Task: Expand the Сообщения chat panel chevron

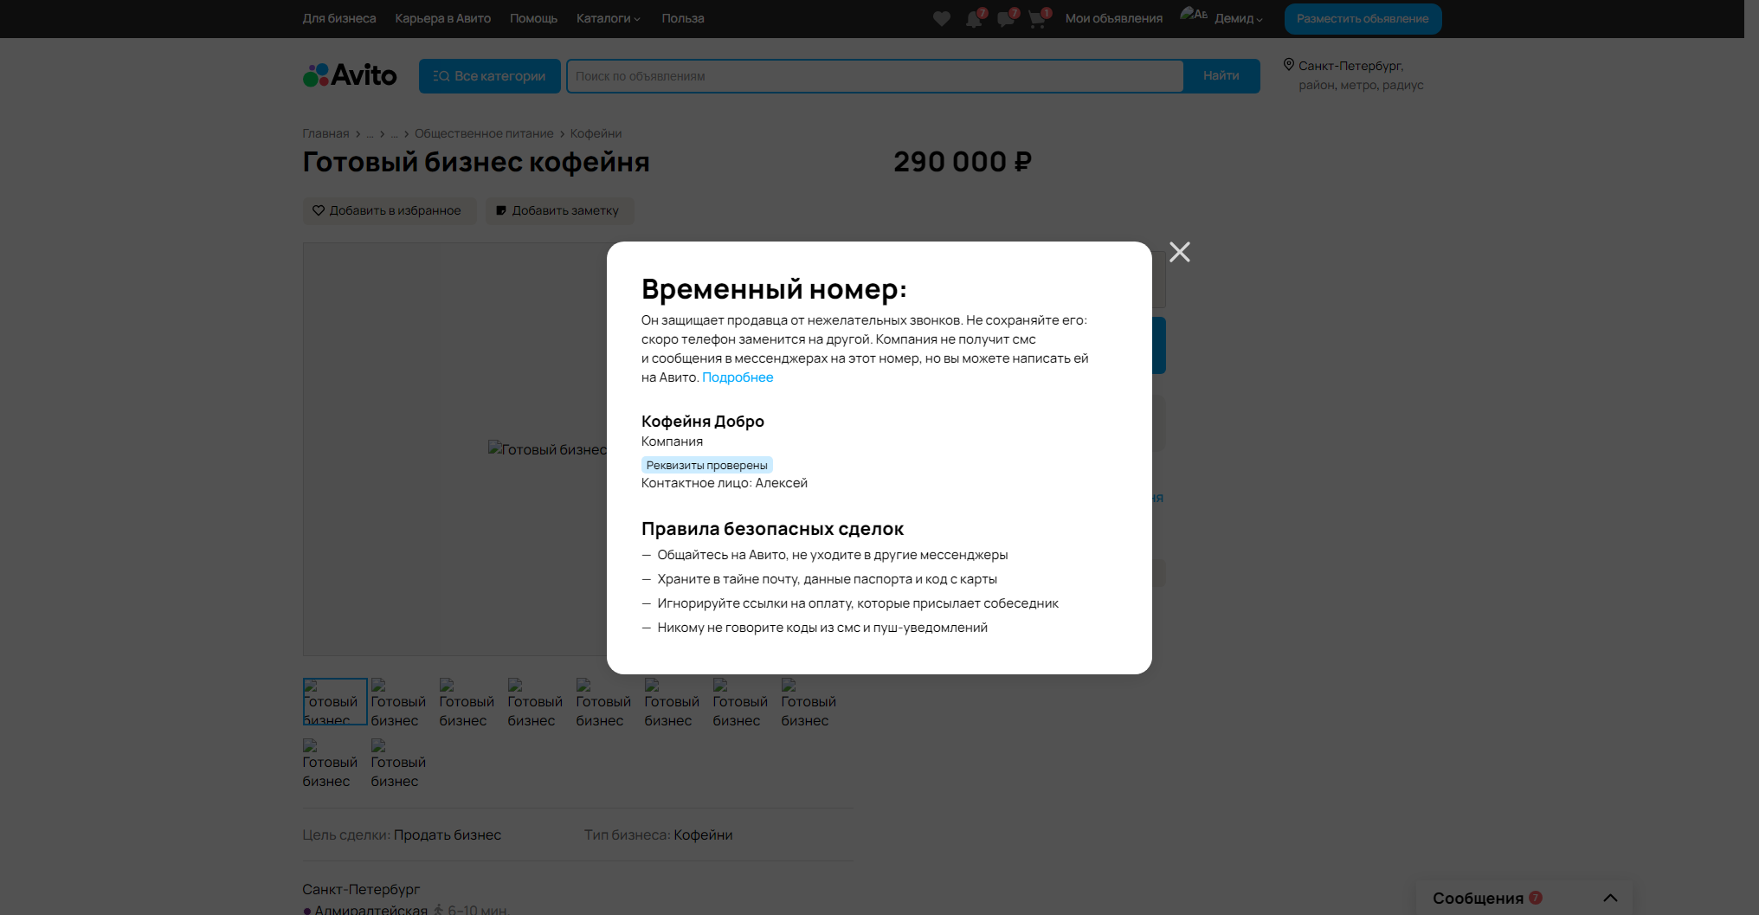Action: point(1610,898)
